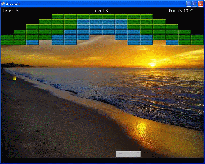Click the Arkanoid title bar text

[x=13, y=4]
